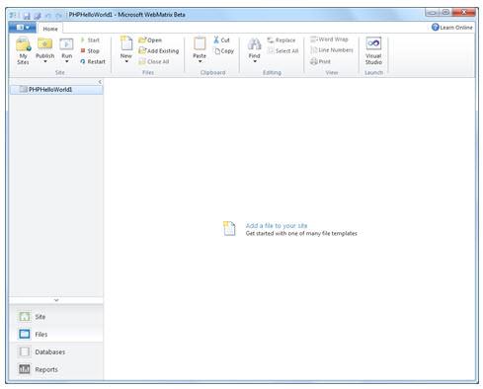Click Open in Files group
The image size is (483, 389).
pos(150,40)
